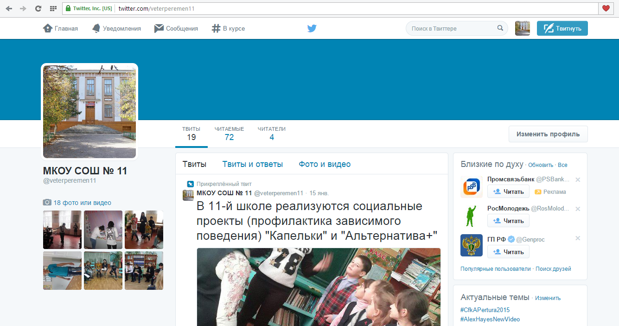This screenshot has width=619, height=326.
Task: Click the camera icon beside 18 фото
Action: pyautogui.click(x=47, y=203)
